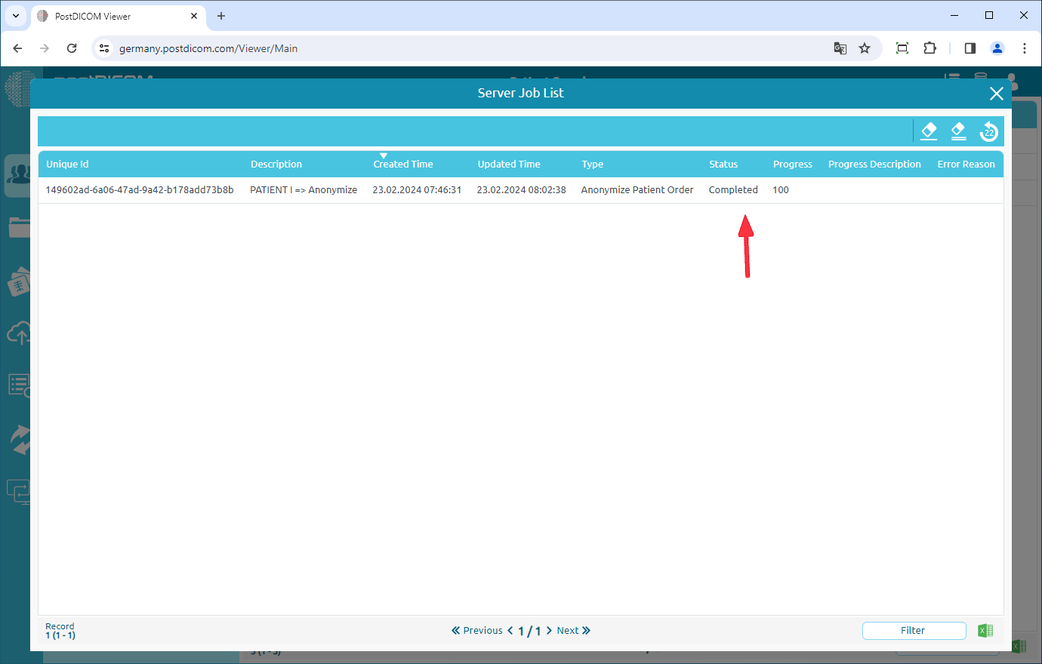1042x664 pixels.
Task: Click inside the Filter input field
Action: click(x=913, y=630)
